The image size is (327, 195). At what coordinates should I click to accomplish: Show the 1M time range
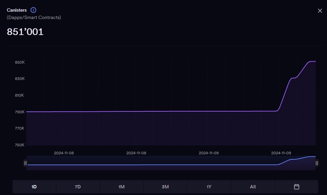[121, 187]
